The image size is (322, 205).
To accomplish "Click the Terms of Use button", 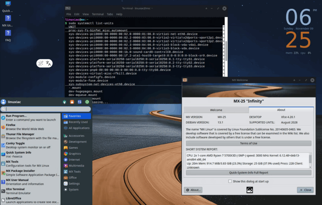I will click(248, 143).
